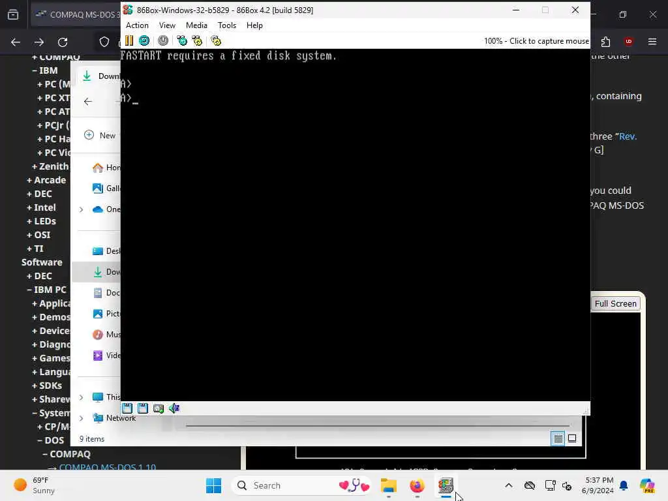Viewport: 668px width, 501px height.
Task: Reload the Firefox page
Action: click(x=63, y=42)
